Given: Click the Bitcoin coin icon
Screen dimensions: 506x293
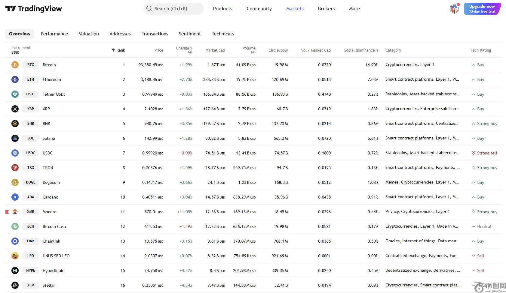Looking at the screenshot, I should [x=15, y=65].
